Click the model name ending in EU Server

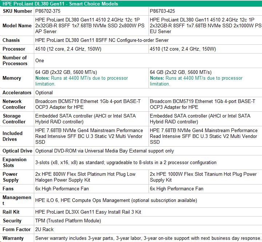[205, 26]
